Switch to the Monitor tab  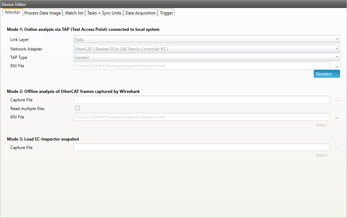pos(13,13)
